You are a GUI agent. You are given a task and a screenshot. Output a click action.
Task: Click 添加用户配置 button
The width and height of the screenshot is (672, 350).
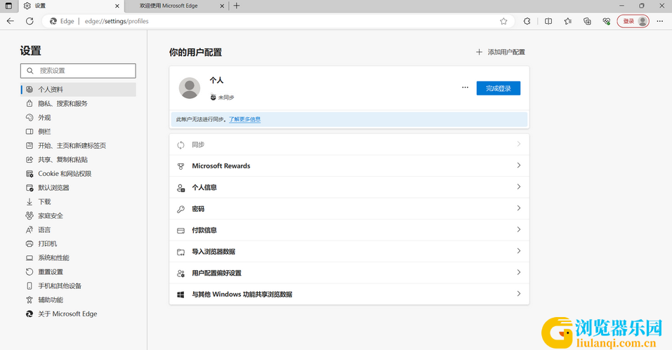point(501,52)
